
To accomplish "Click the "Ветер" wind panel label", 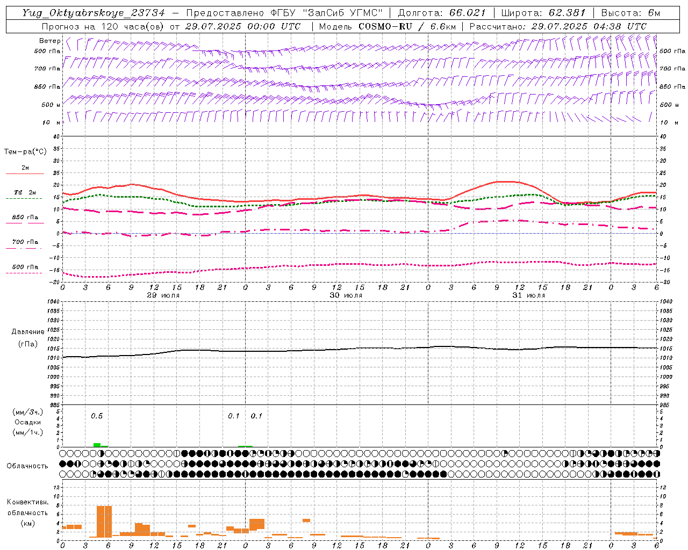I will coord(49,41).
